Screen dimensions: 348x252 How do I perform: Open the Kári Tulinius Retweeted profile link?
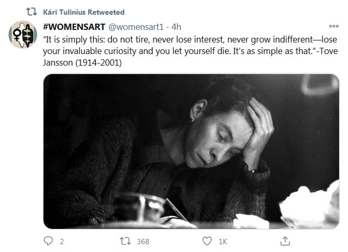tap(84, 12)
